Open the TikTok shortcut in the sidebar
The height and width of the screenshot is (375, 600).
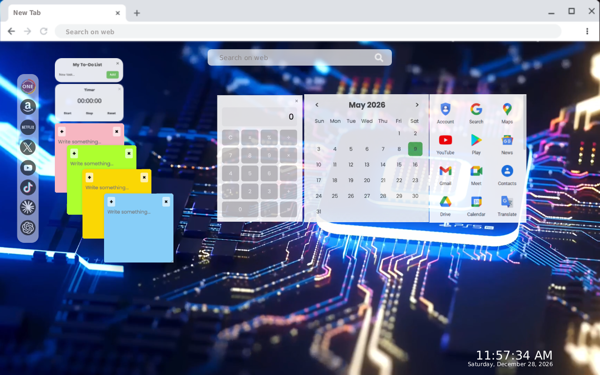pyautogui.click(x=28, y=187)
